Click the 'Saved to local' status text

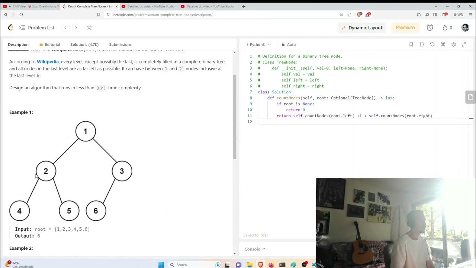point(255,235)
